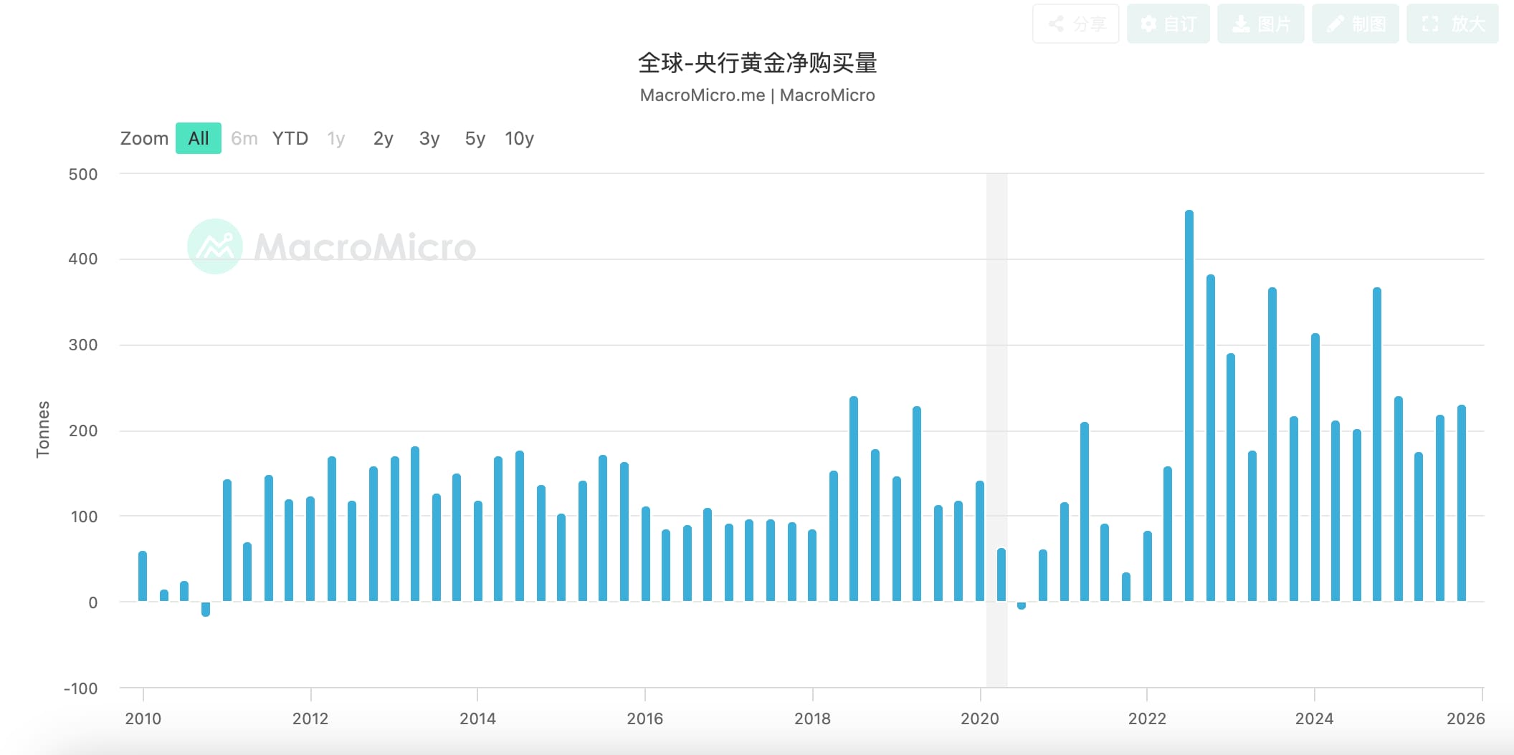Image resolution: width=1514 pixels, height=755 pixels.
Task: Click the small negative bar in 2020
Action: click(x=1022, y=605)
